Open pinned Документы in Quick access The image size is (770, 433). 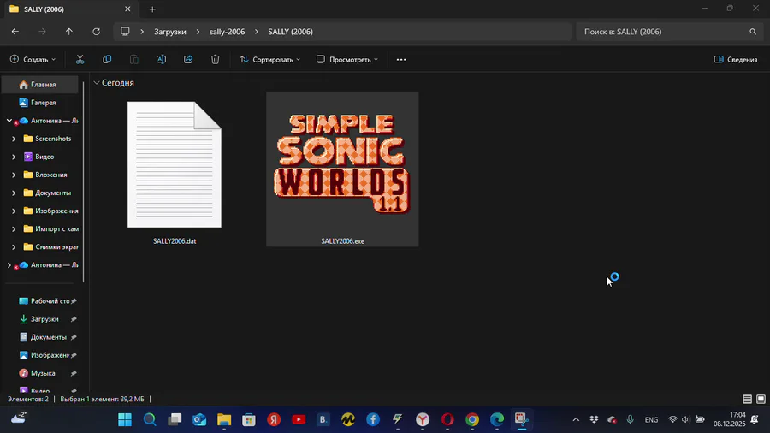48,337
